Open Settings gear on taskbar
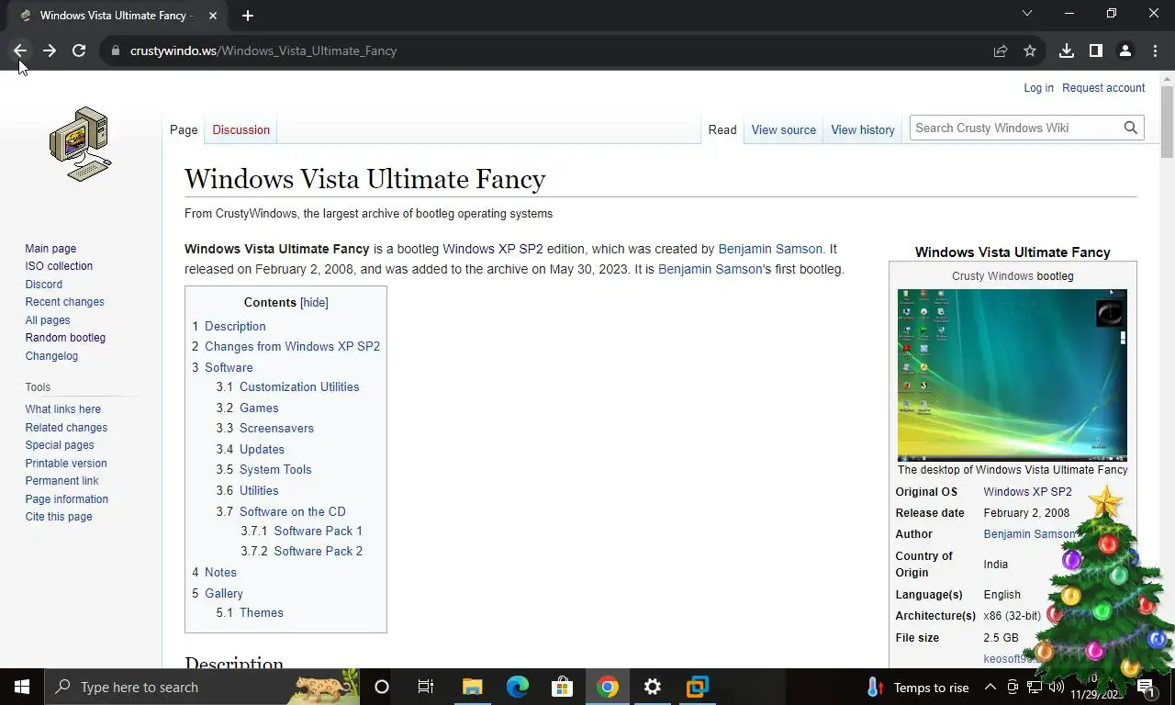The image size is (1175, 705). point(653,687)
